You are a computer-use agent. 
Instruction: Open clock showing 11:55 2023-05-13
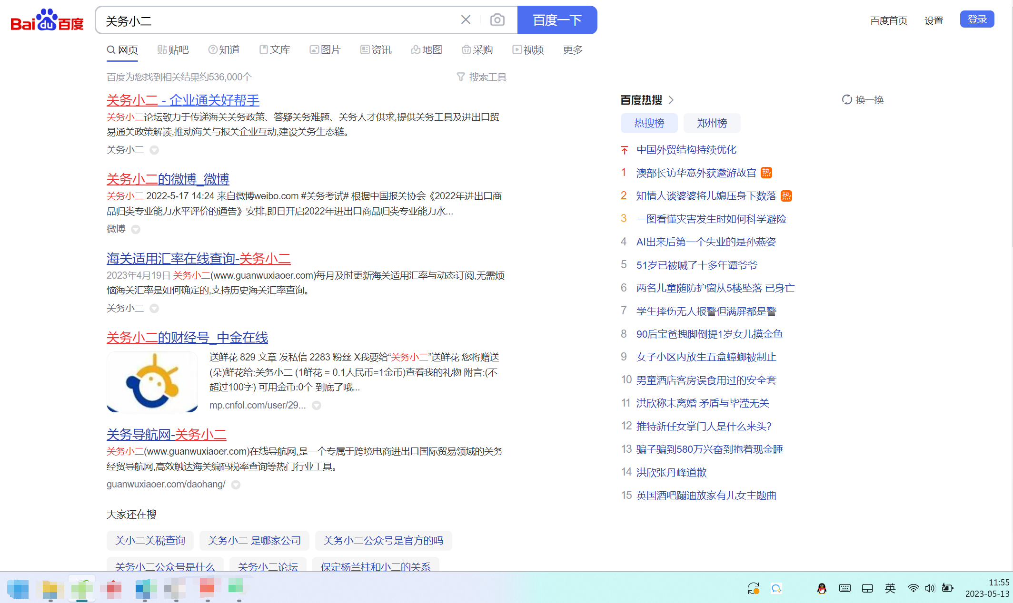point(987,588)
